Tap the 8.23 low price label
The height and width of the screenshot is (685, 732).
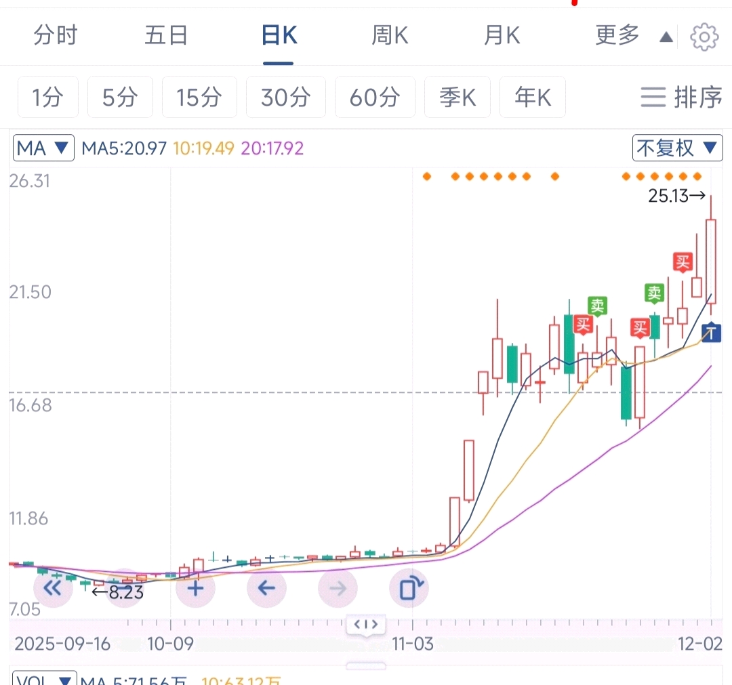(x=118, y=592)
